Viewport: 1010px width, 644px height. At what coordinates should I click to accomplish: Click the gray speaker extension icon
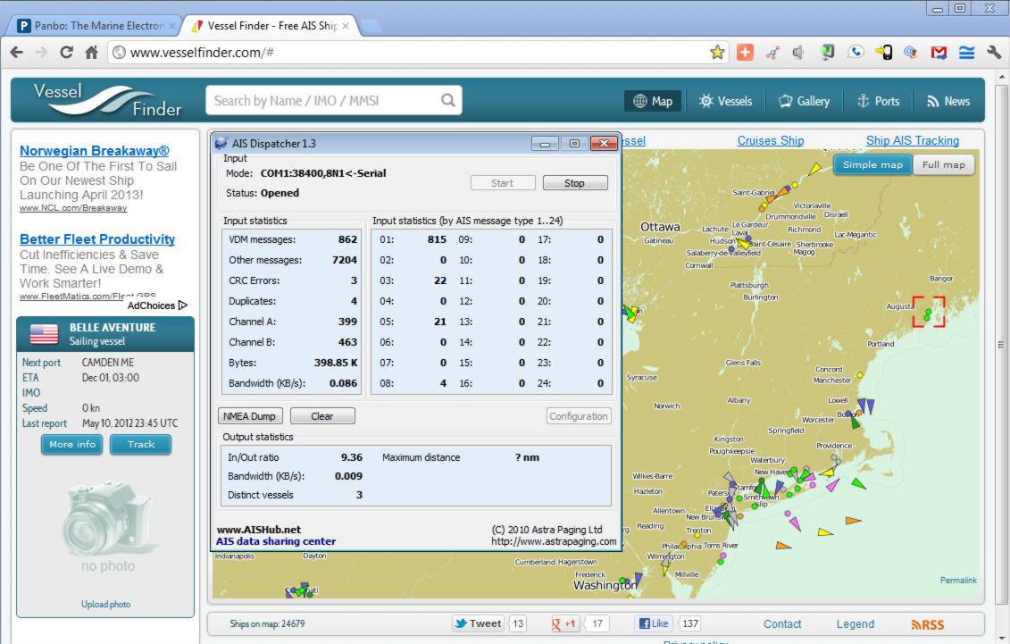pyautogui.click(x=798, y=53)
